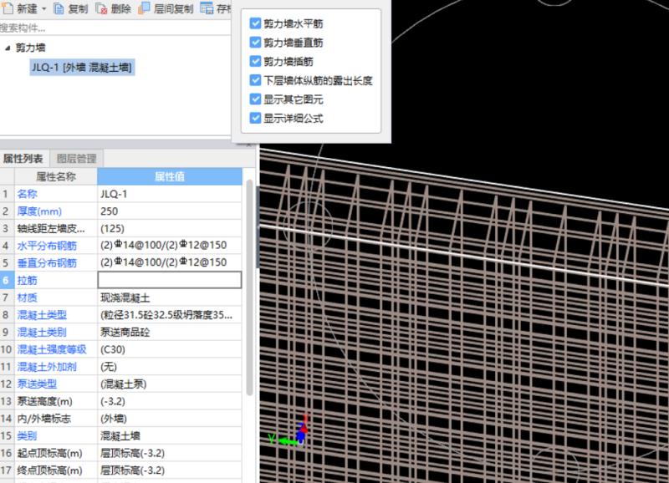Switch to the 图层管理 tab
Viewport: 669px width, 483px height.
[x=77, y=159]
